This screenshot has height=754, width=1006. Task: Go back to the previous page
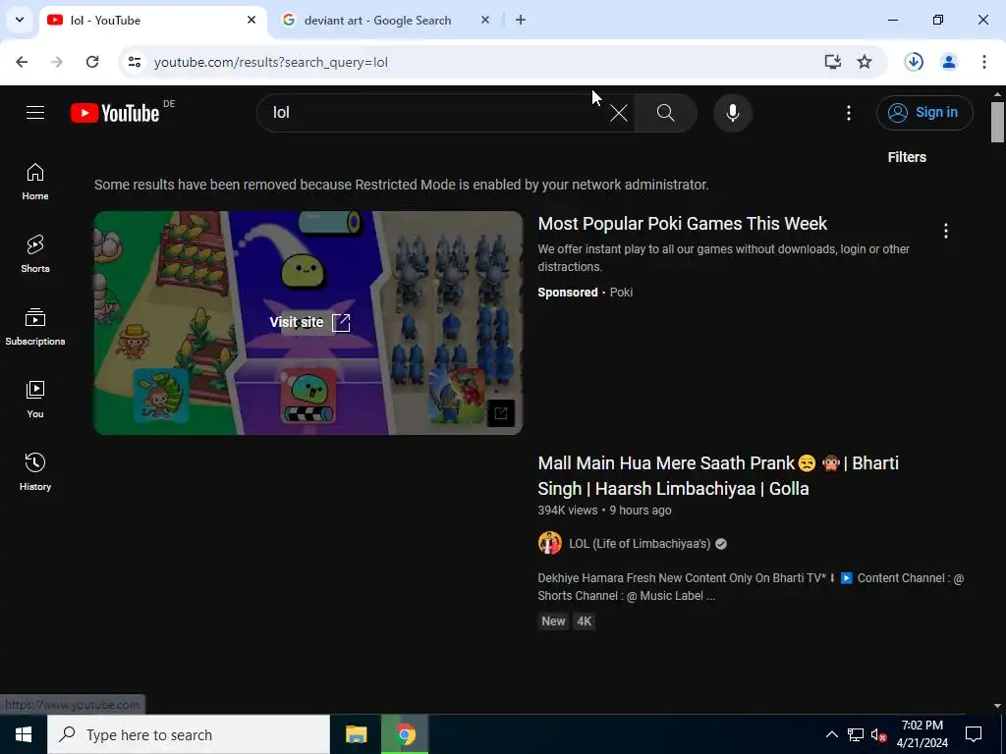pos(22,62)
